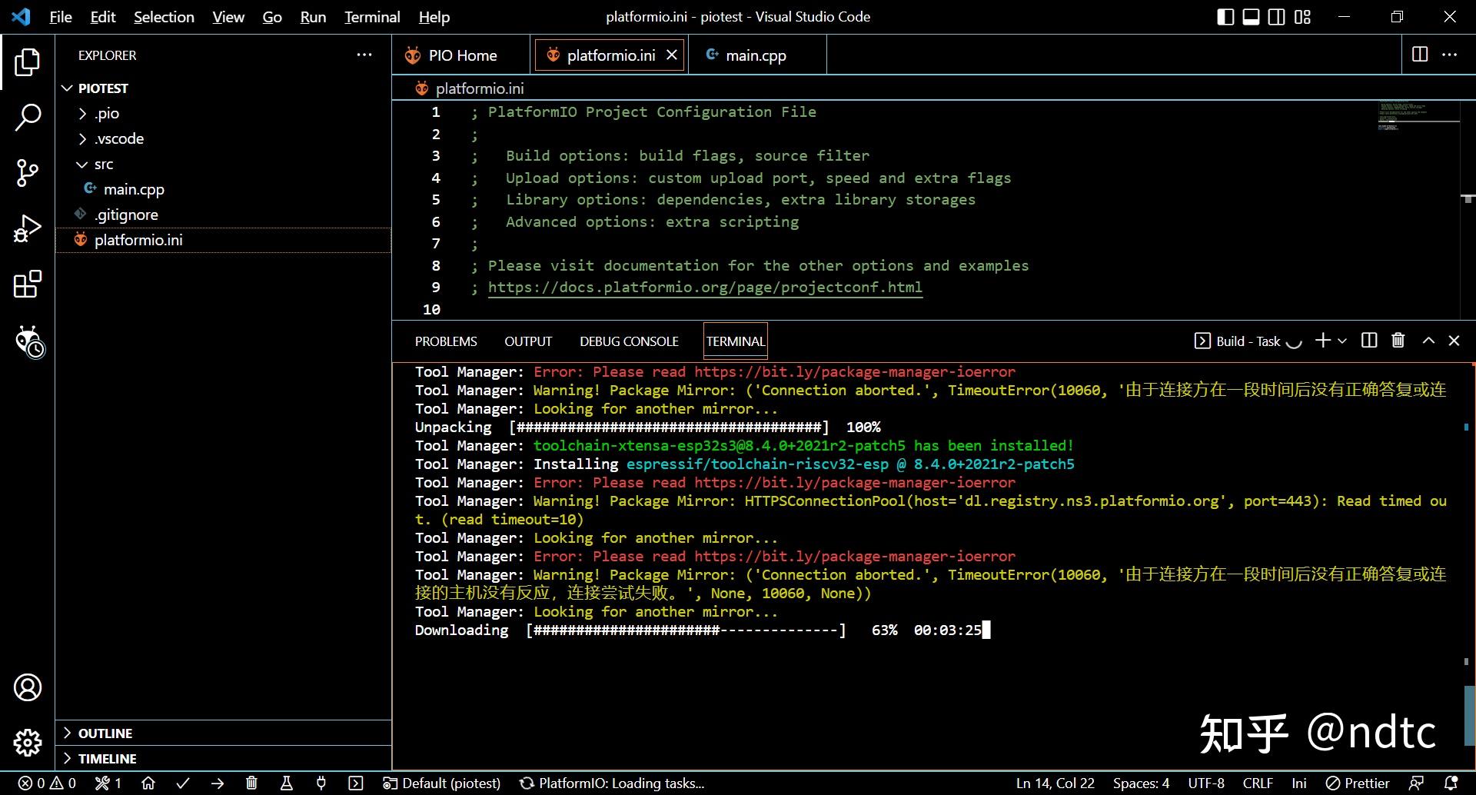Follow the docs.platformio.org projectconf link

coord(705,288)
